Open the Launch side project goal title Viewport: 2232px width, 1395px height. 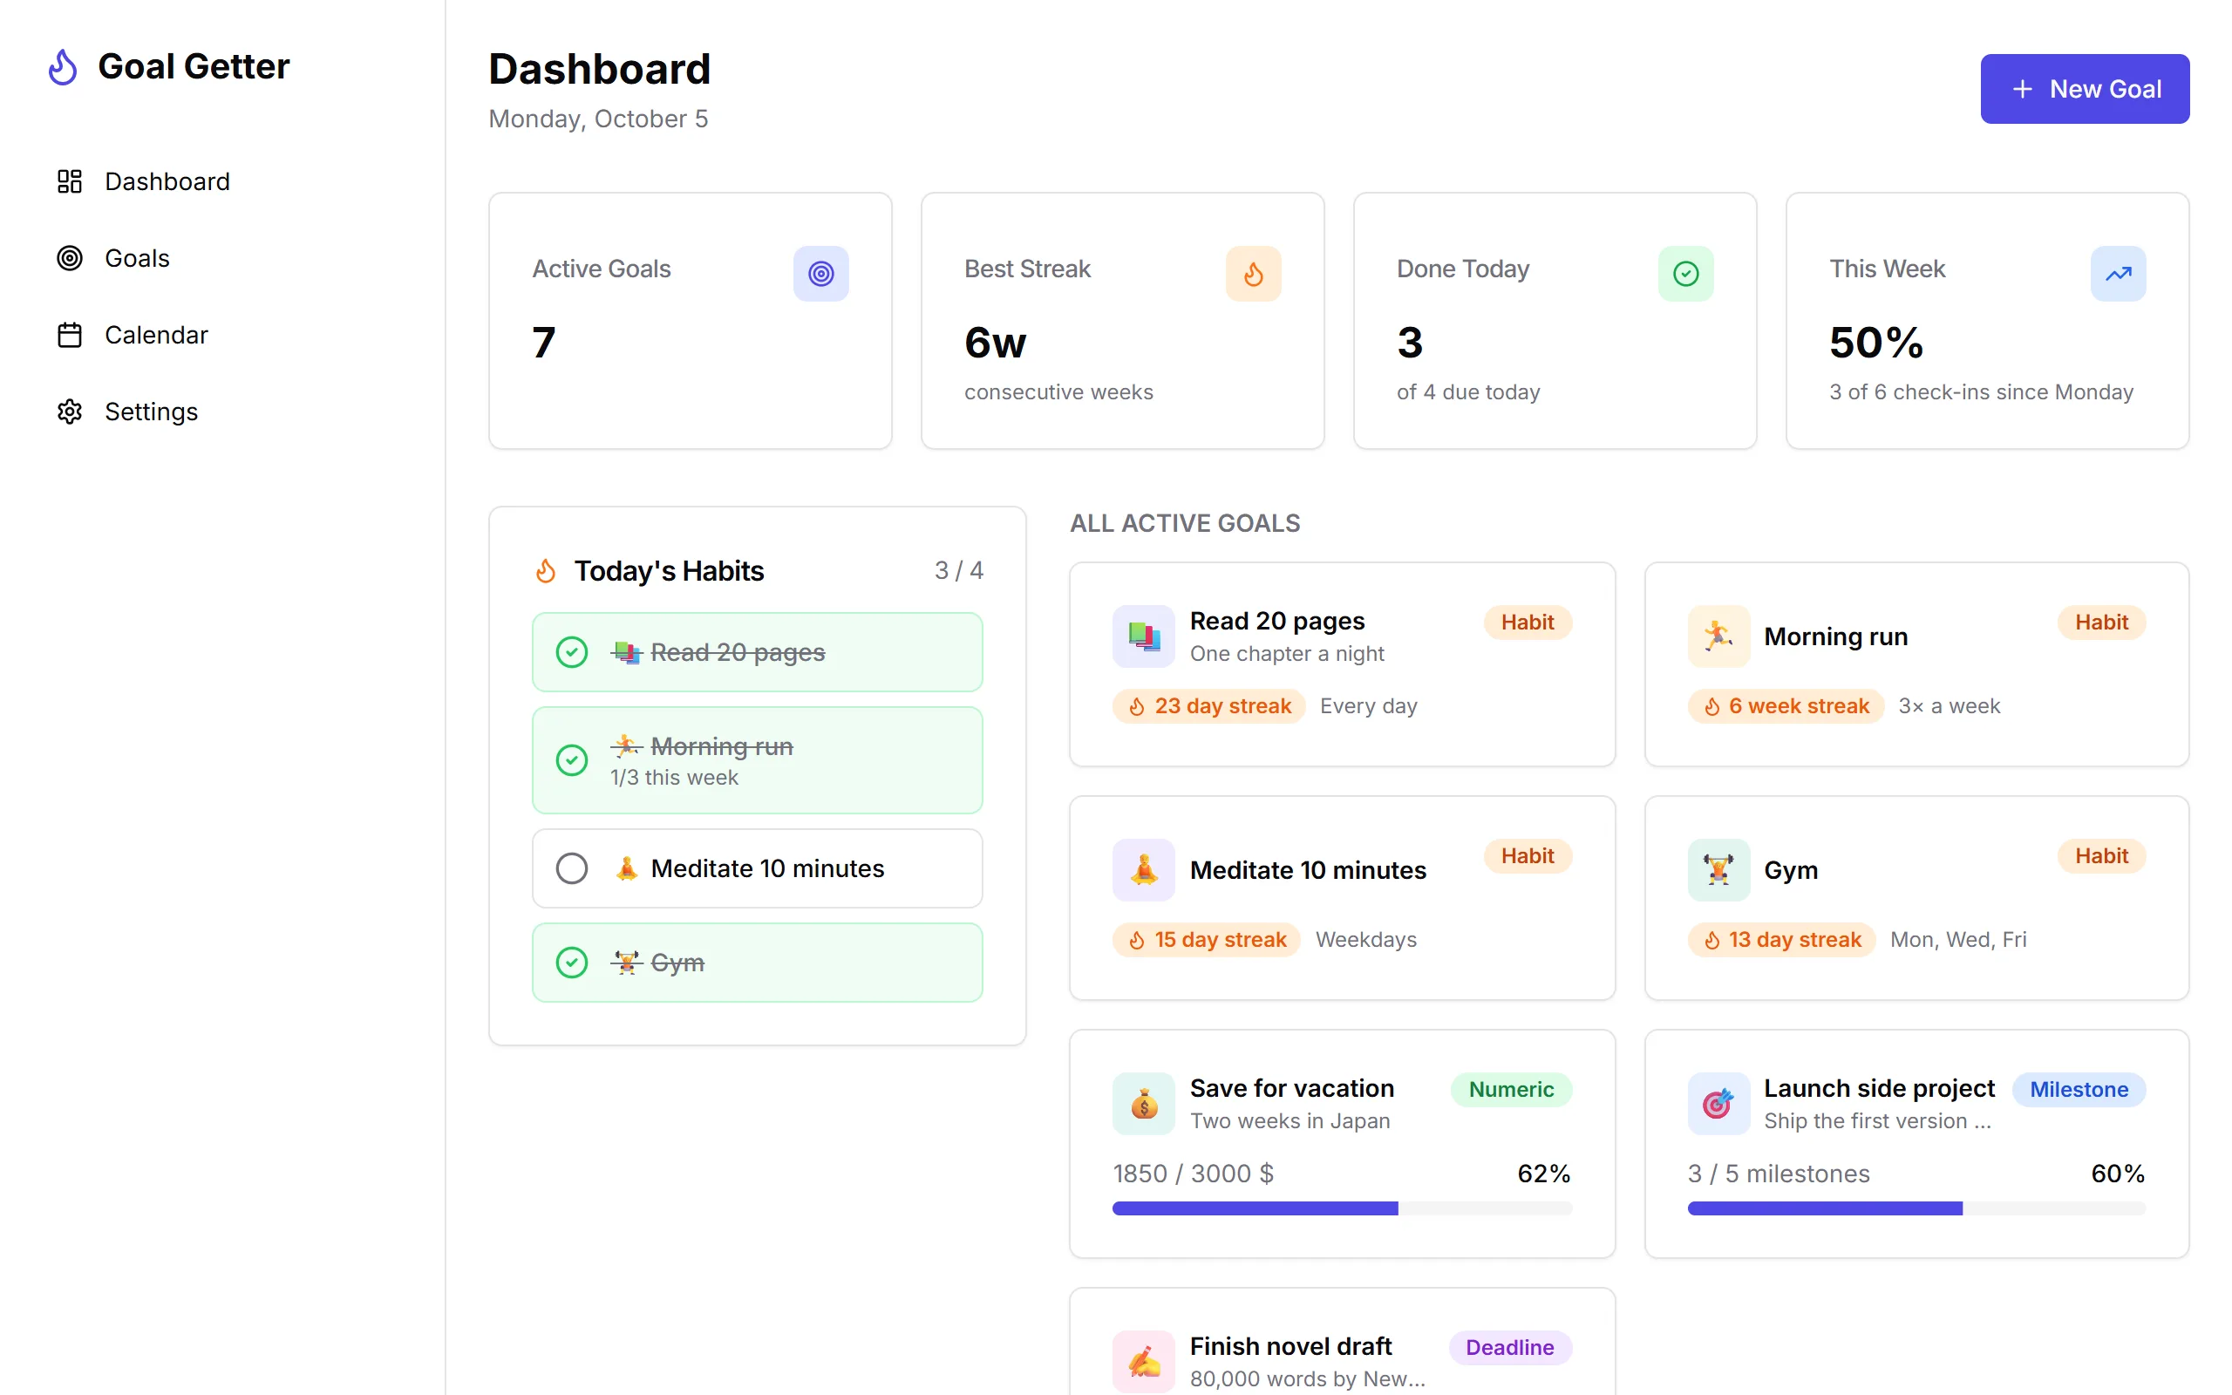click(1879, 1089)
